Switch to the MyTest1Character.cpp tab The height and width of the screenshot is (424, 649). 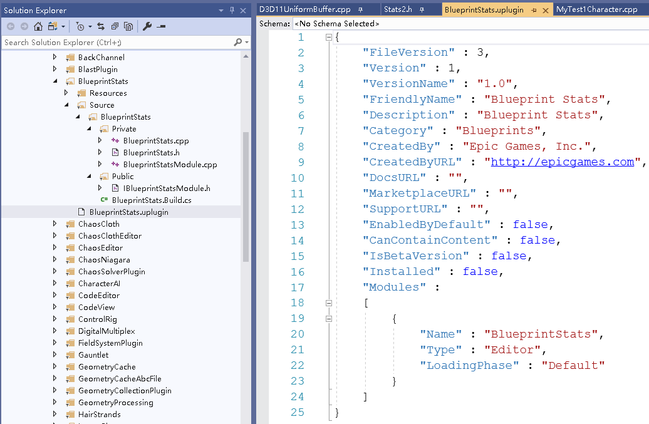click(x=597, y=9)
